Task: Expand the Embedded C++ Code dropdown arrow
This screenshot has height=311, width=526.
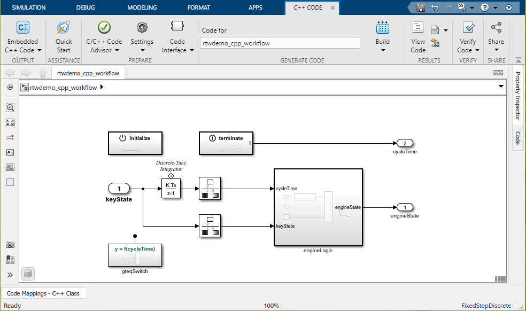Action: tap(39, 50)
